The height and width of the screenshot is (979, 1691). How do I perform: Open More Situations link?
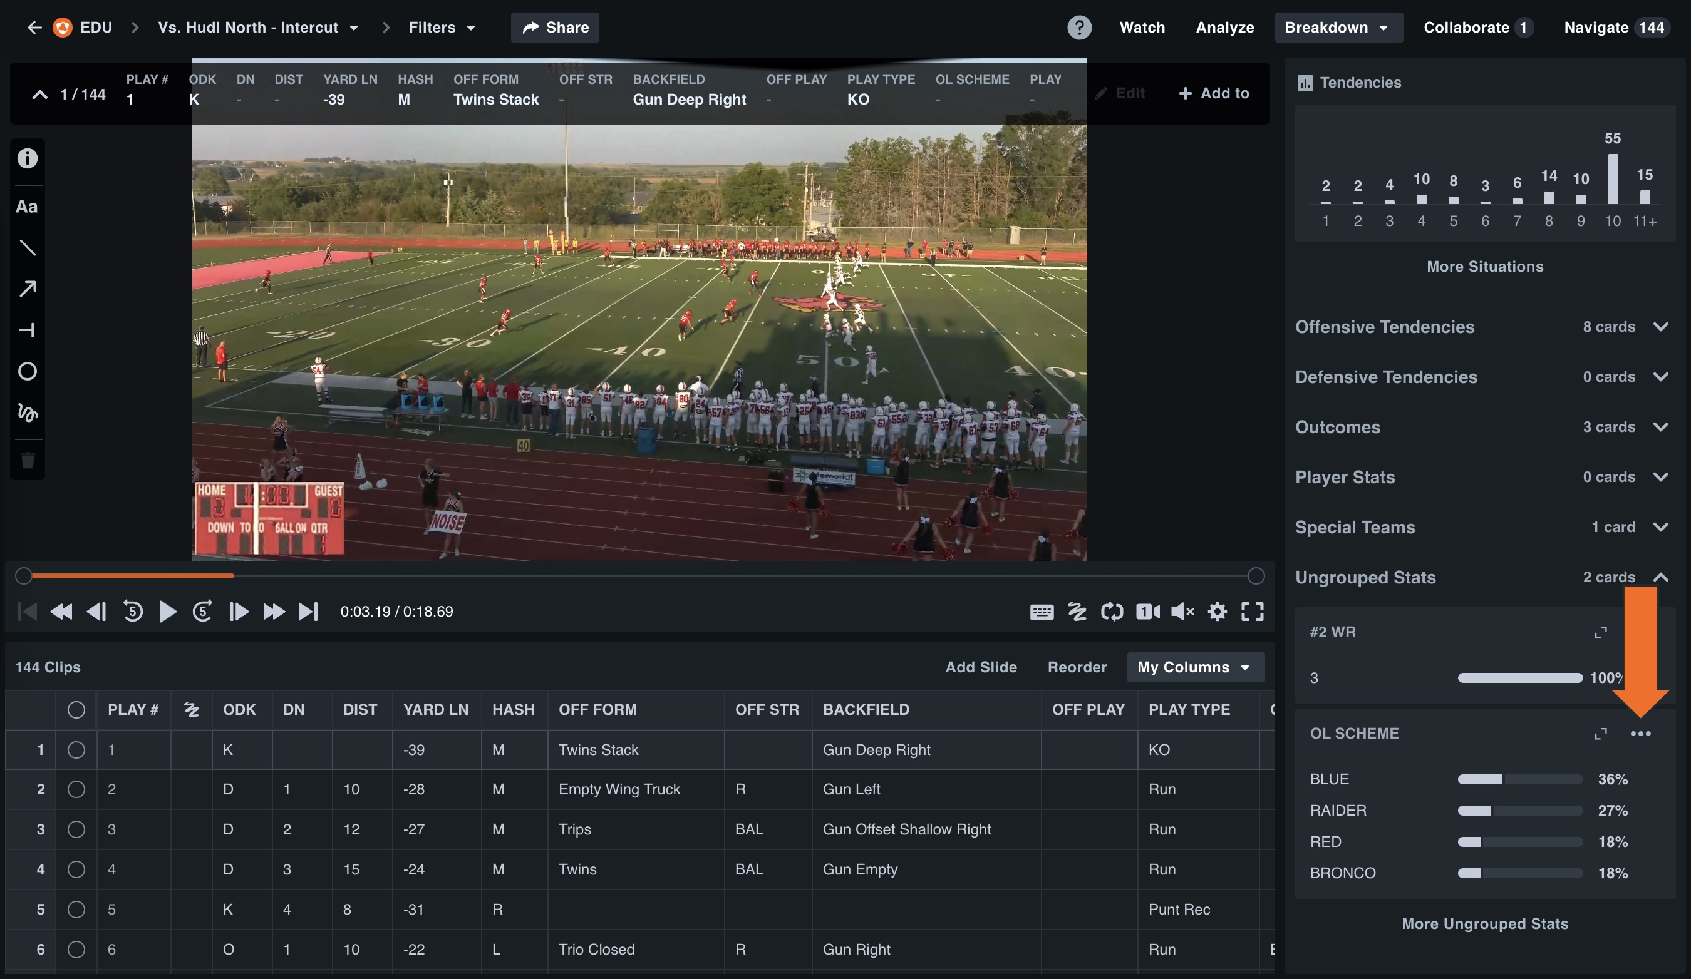click(1484, 266)
